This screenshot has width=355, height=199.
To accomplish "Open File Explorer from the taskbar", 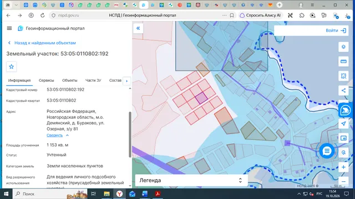I will coord(106,194).
